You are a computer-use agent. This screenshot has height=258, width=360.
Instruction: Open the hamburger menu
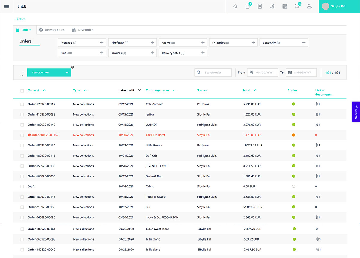pos(6,7)
